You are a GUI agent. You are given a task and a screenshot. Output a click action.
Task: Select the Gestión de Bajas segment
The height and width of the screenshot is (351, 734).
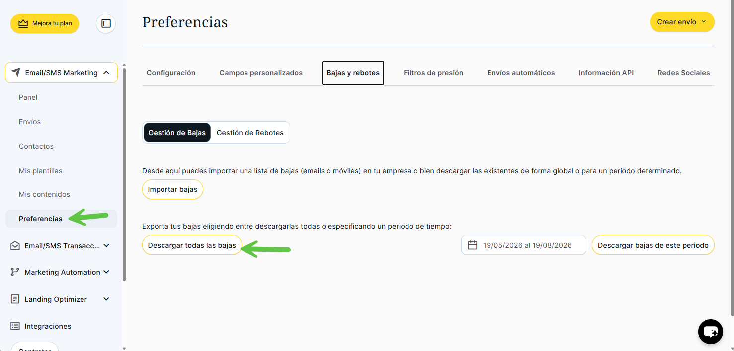click(x=177, y=133)
